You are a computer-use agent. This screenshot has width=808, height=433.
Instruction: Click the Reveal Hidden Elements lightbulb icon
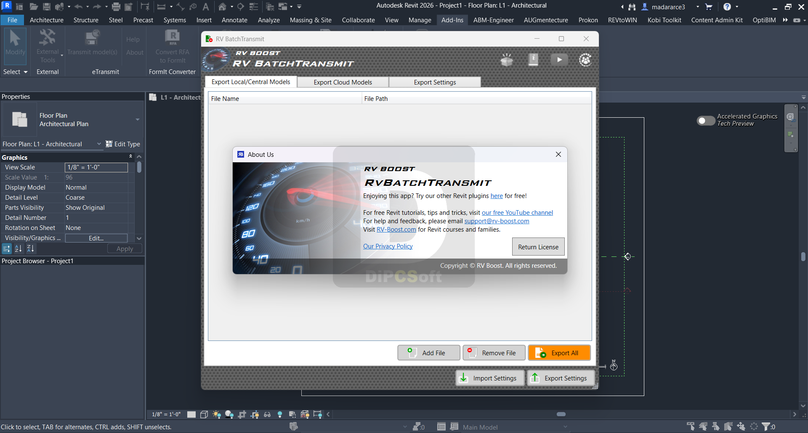[280, 415]
